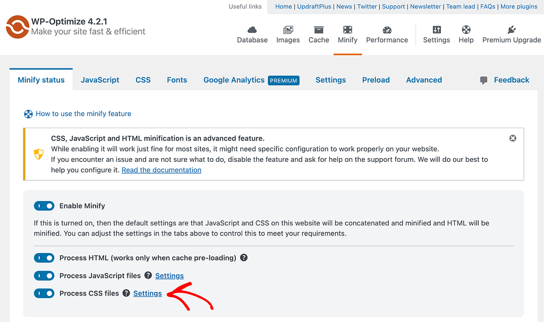Toggle the Process HTML switch
Screen dimensions: 544x322
click(x=44, y=258)
